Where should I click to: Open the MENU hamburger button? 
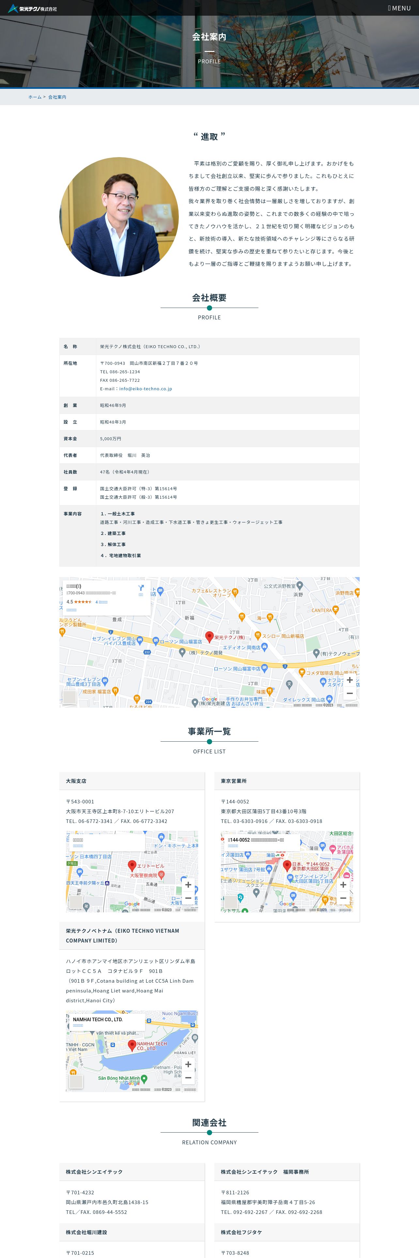tap(399, 8)
